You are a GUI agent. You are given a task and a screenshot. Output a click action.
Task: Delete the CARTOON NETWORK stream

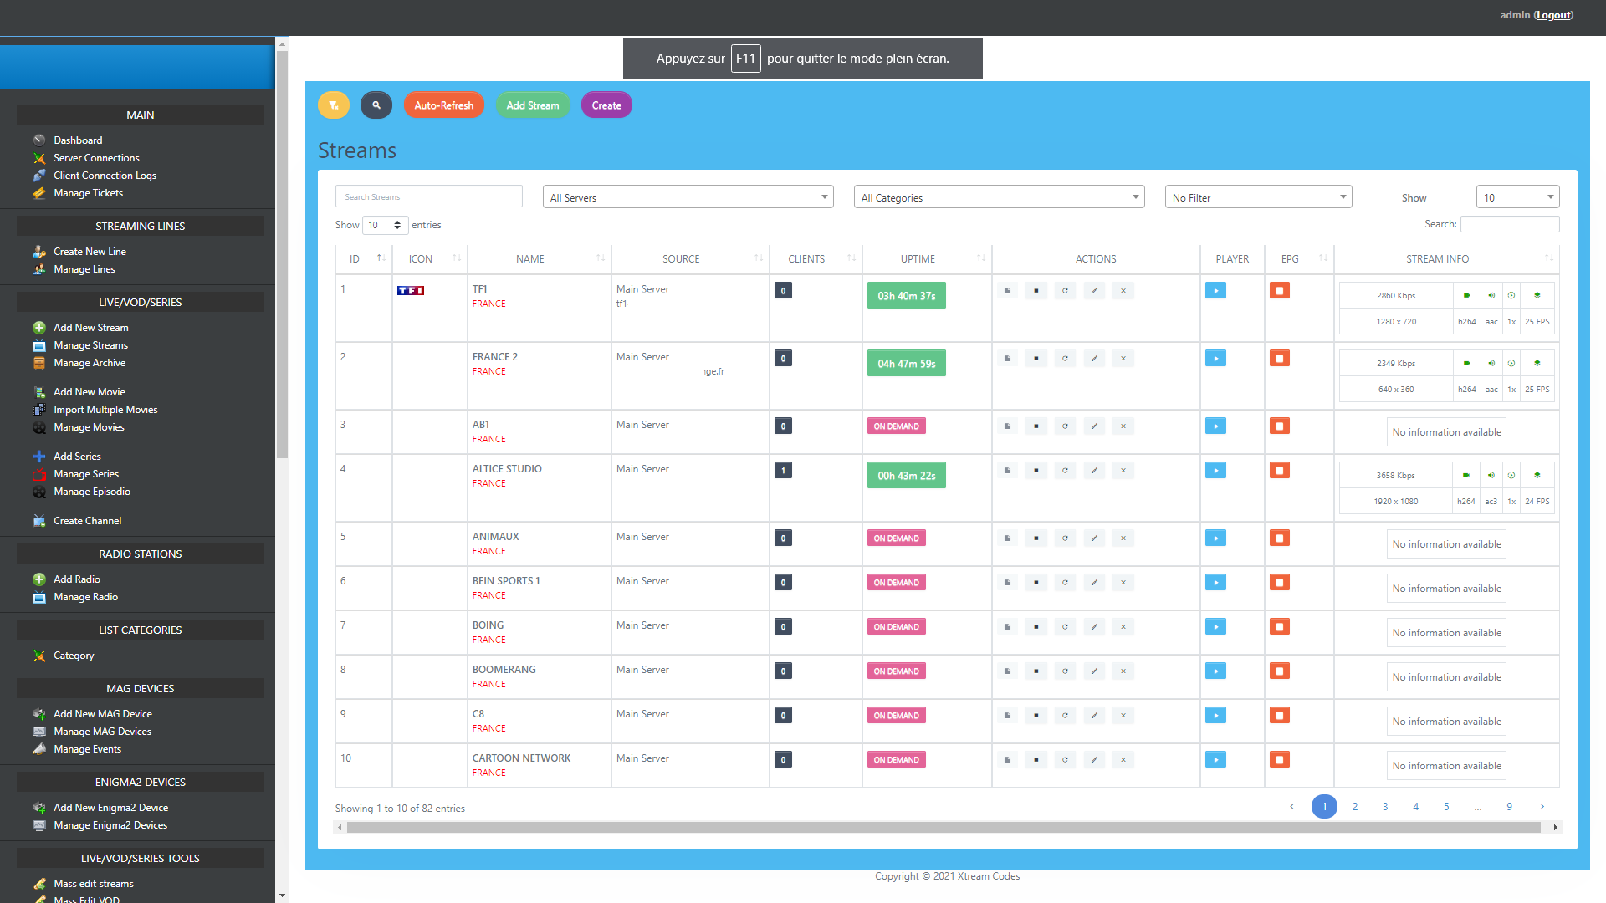tap(1123, 760)
